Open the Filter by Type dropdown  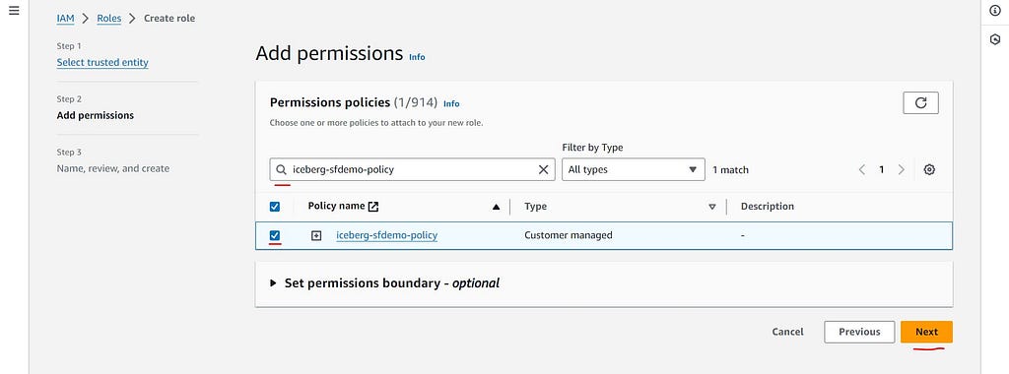[x=634, y=169]
